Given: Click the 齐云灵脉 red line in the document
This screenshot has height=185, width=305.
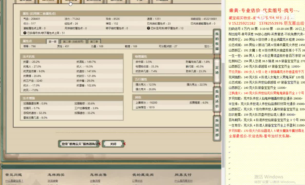Looking at the screenshot, I should (x=266, y=72).
